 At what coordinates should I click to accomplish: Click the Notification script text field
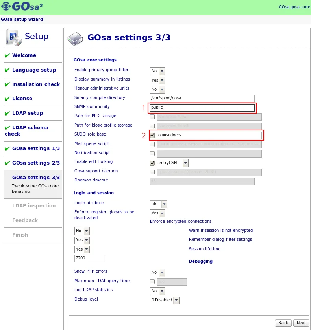209,154
